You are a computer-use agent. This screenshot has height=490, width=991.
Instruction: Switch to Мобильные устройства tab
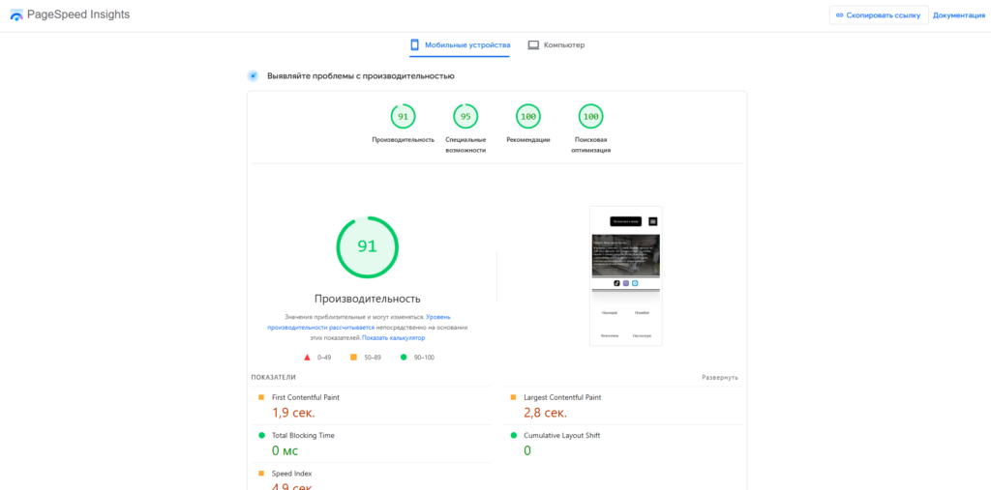pyautogui.click(x=460, y=44)
